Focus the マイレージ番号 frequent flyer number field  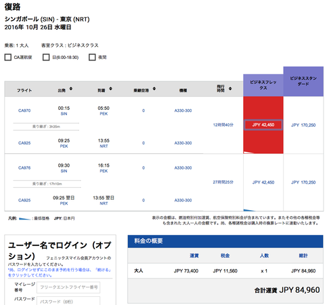[68, 287]
